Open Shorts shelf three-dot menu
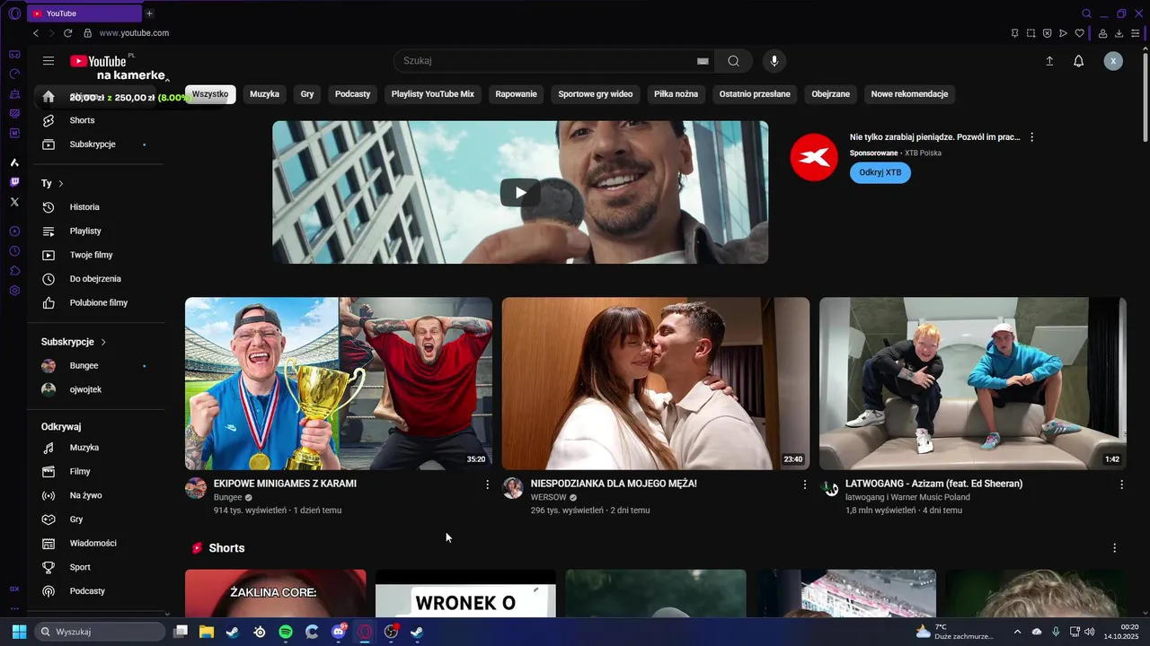Image resolution: width=1150 pixels, height=646 pixels. point(1115,548)
